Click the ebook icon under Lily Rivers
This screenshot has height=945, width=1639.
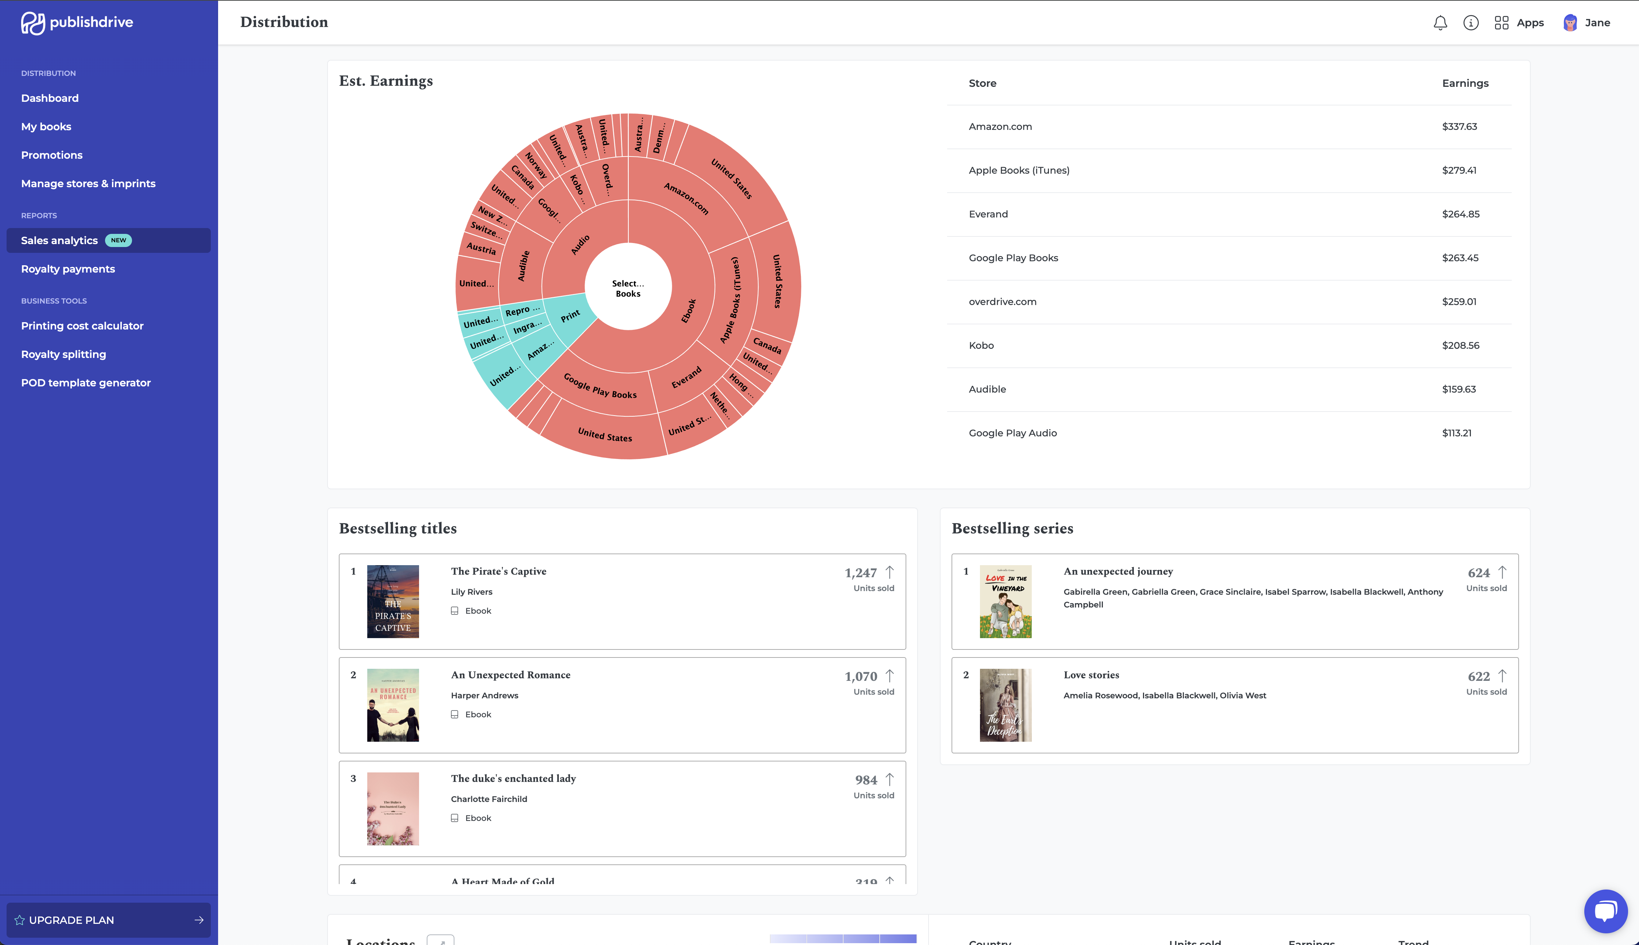455,611
